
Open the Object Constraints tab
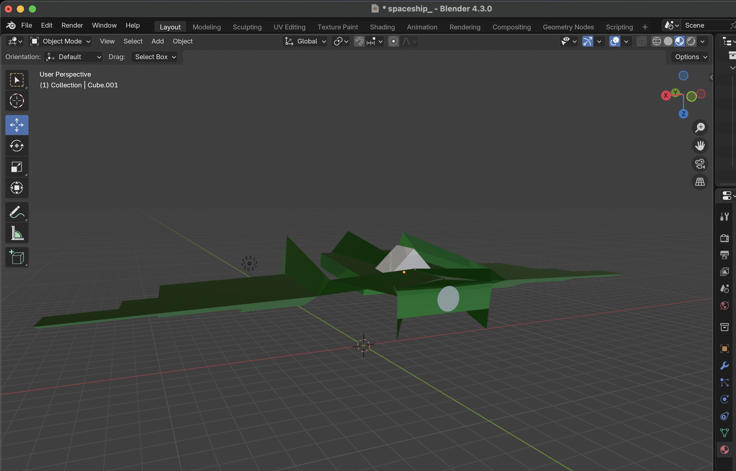click(724, 416)
